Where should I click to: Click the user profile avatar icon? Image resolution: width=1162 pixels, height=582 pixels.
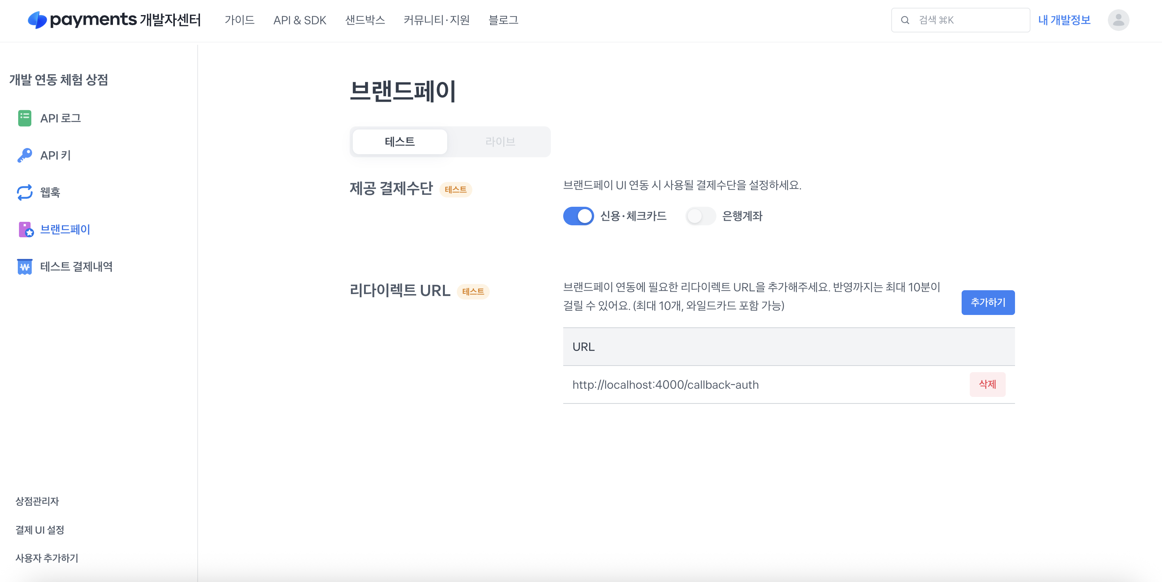click(1118, 20)
